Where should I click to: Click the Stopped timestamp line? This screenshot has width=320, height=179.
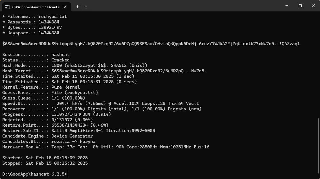(45, 163)
